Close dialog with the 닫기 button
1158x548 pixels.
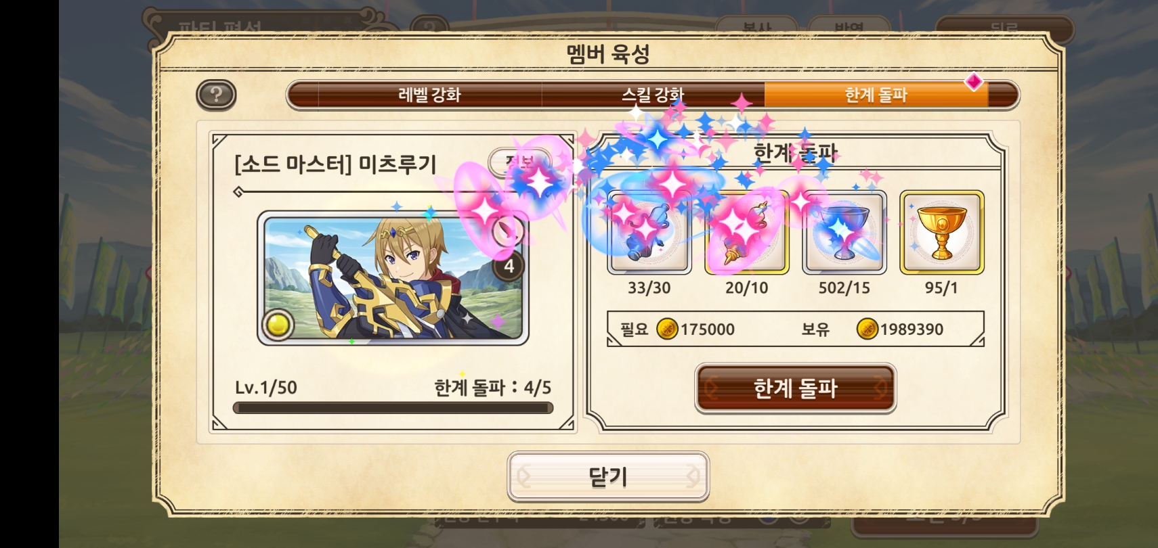click(x=608, y=477)
